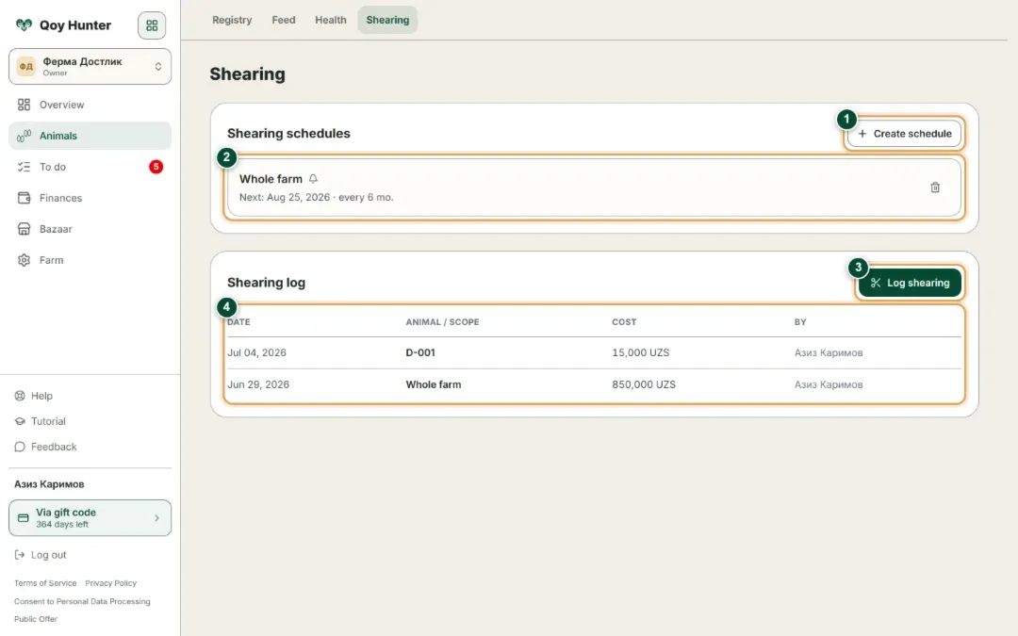The height and width of the screenshot is (636, 1018).
Task: Click the Create schedule button
Action: (x=904, y=134)
